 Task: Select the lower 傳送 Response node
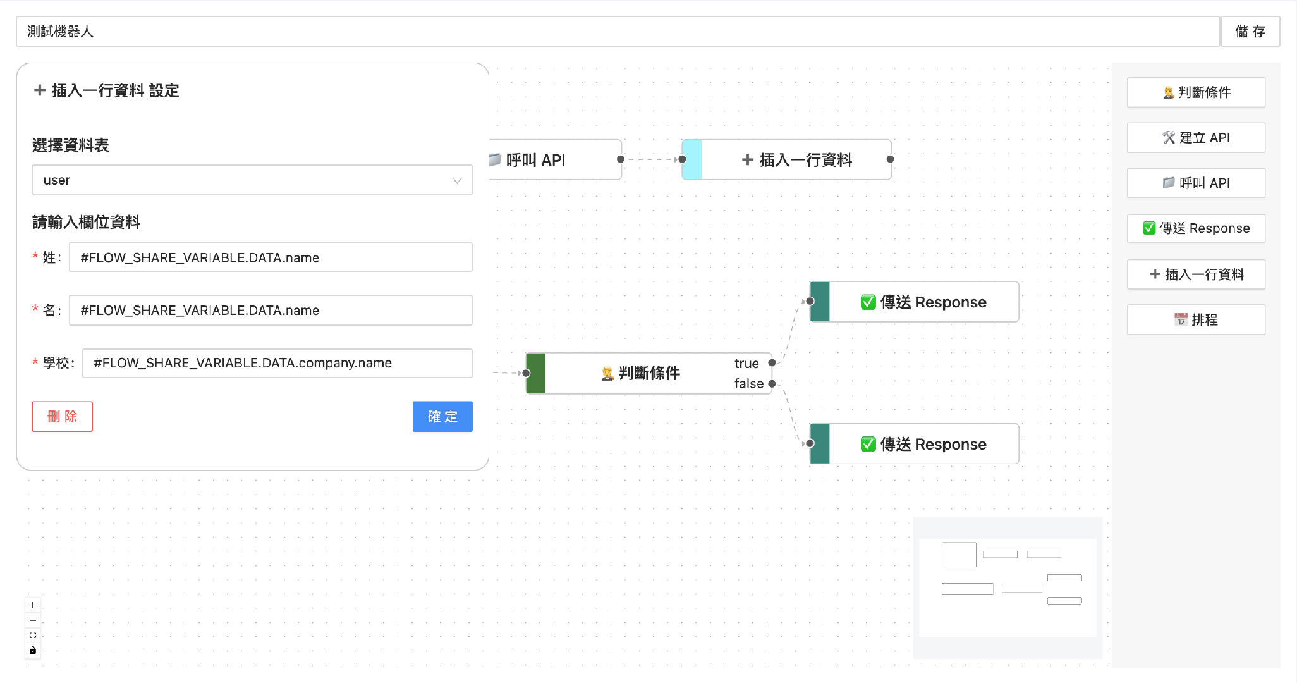coord(915,444)
